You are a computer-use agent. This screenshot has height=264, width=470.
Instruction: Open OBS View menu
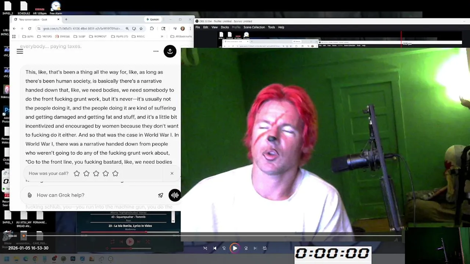pos(214,27)
